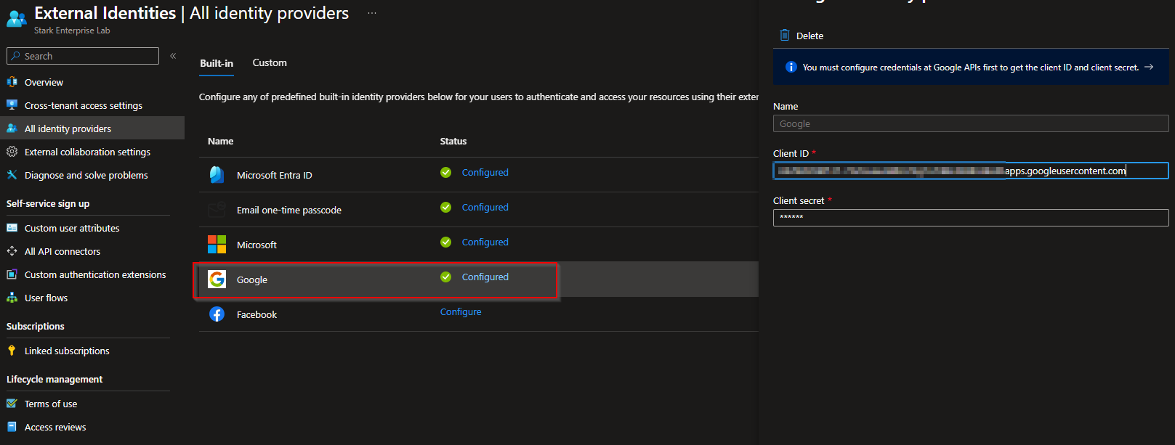Click the Custom user attributes icon
The height and width of the screenshot is (445, 1175).
[12, 228]
